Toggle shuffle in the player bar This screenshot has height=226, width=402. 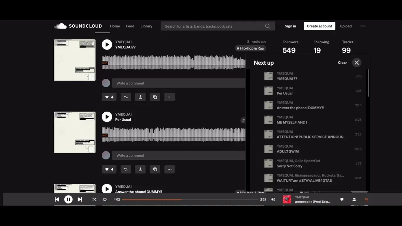[x=94, y=199]
